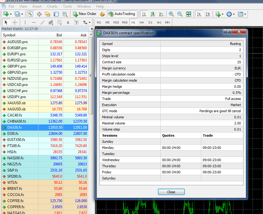Click the Zoom In magnifier icon
The width and height of the screenshot is (263, 214).
point(171,14)
